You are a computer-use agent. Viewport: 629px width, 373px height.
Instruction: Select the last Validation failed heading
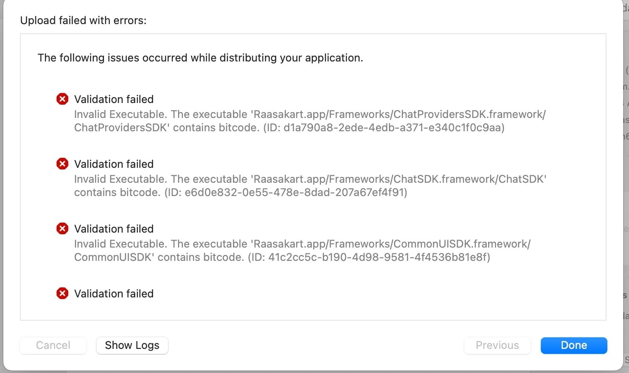(114, 294)
